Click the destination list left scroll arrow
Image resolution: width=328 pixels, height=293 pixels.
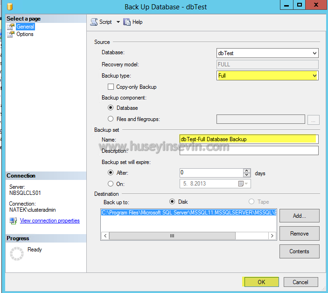[105, 236]
